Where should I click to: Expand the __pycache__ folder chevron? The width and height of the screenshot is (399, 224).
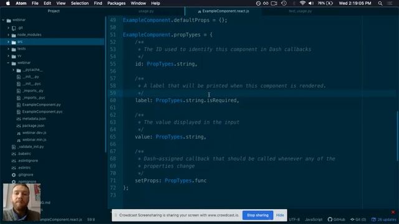point(13,70)
